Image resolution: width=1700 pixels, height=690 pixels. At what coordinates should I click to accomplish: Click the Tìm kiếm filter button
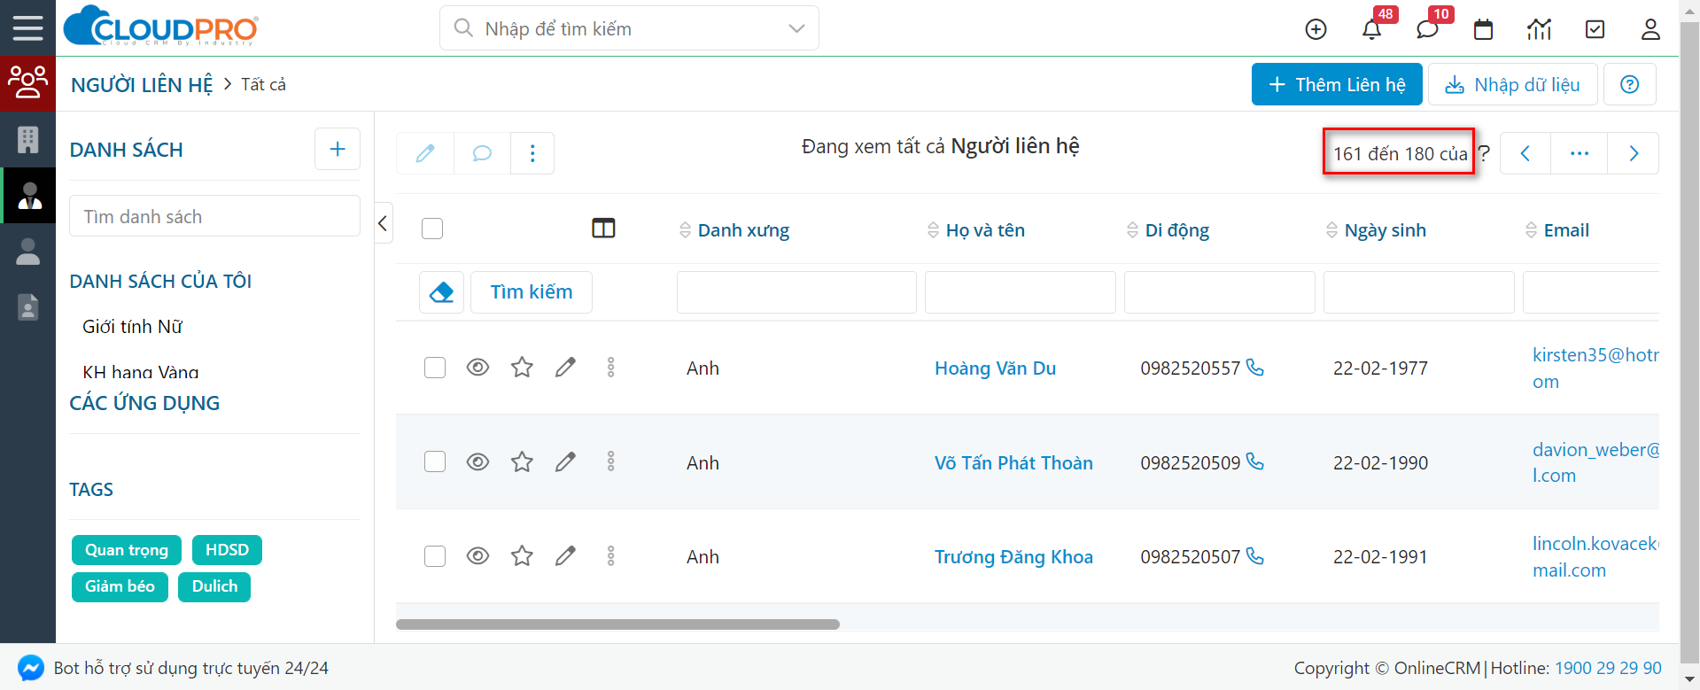[532, 292]
